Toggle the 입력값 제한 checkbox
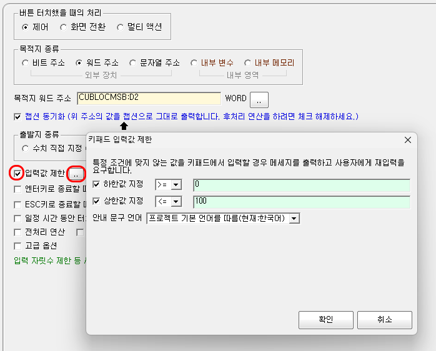This screenshot has width=436, height=351. pos(17,174)
